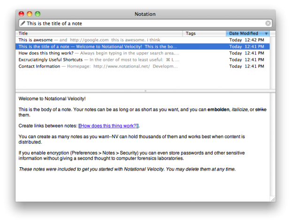The image size is (291, 223).
Task: Sort notes by the Tags column header
Action: pyautogui.click(x=204, y=33)
